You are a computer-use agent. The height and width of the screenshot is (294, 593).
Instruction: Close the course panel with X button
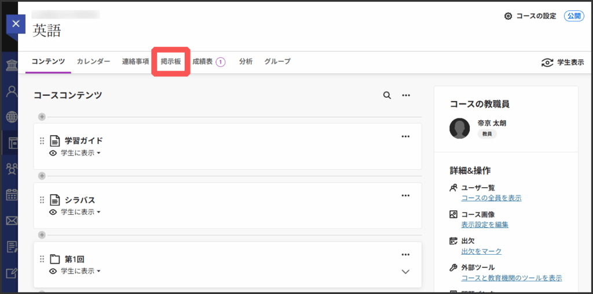16,24
